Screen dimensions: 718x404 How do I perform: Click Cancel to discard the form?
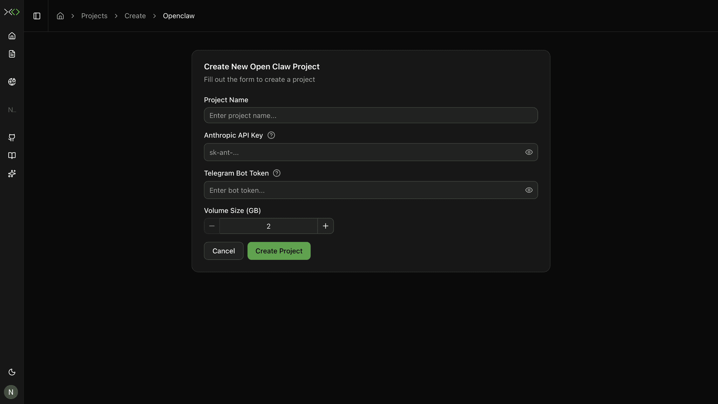tap(223, 251)
